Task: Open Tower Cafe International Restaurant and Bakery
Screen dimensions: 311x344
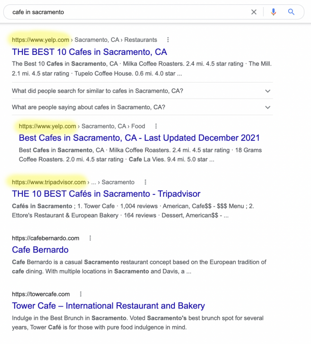Action: click(x=108, y=306)
